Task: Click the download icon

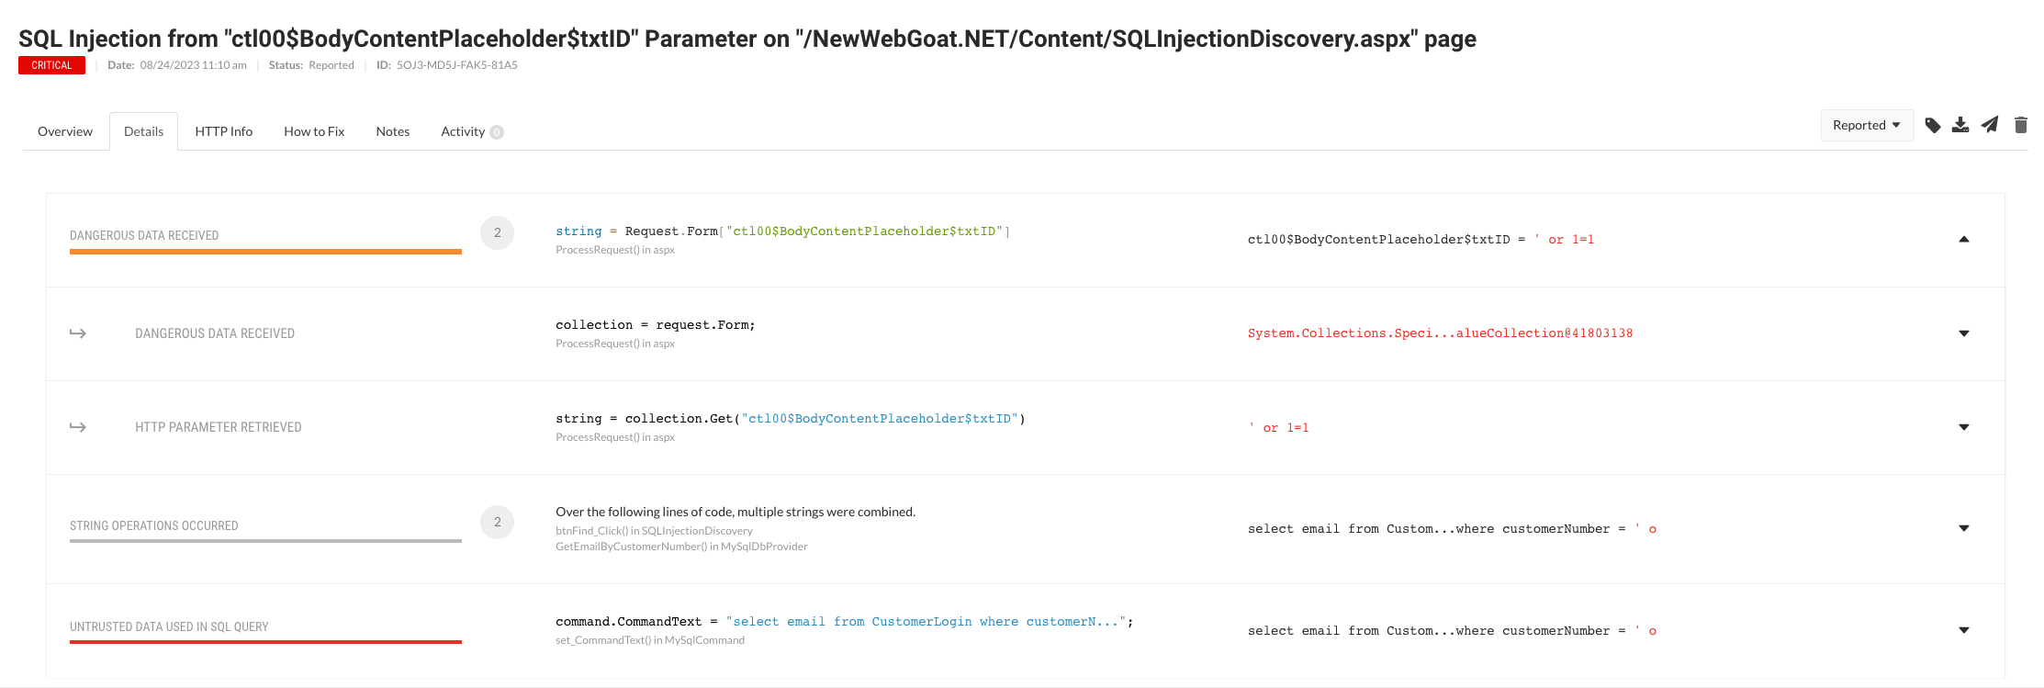Action: (1960, 125)
